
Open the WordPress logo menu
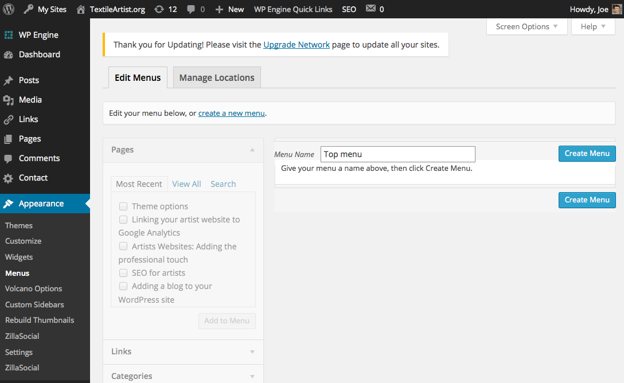(x=9, y=9)
